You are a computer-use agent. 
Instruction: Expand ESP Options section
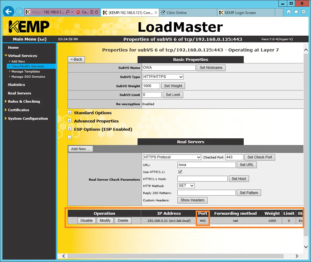point(69,129)
